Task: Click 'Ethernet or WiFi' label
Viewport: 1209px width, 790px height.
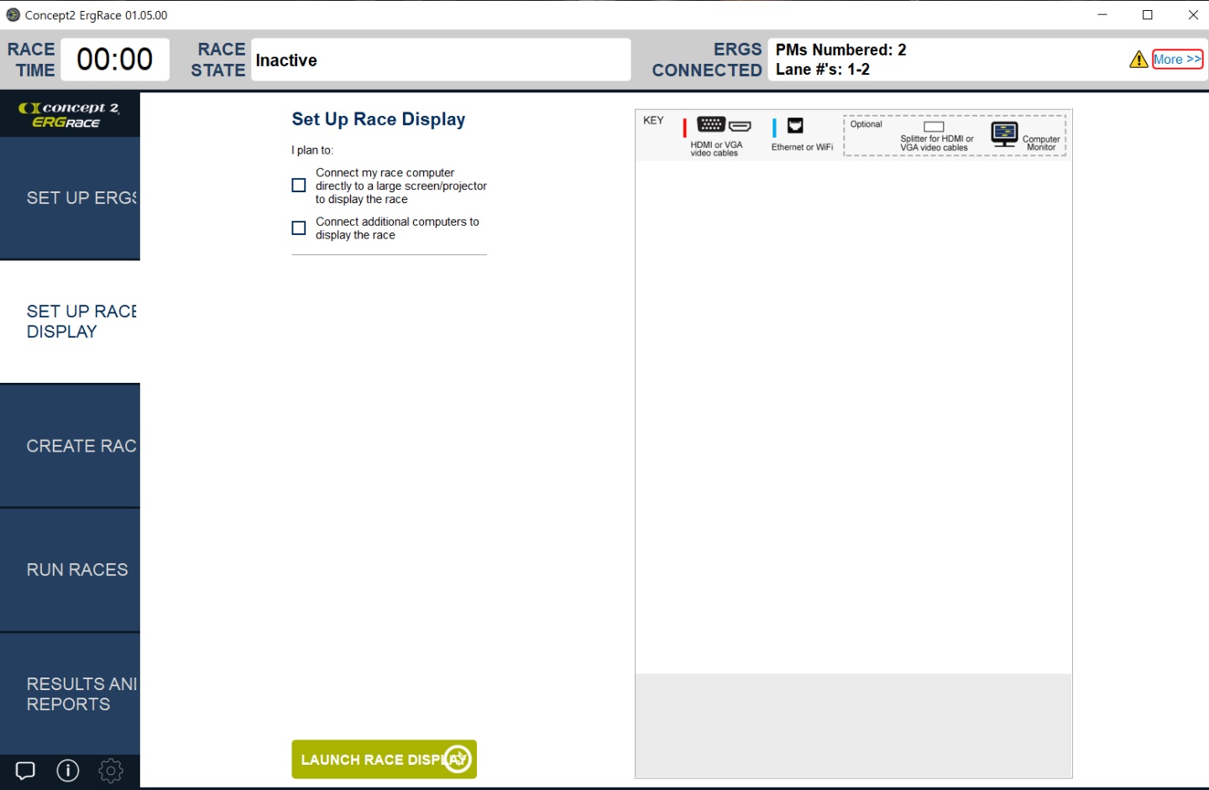Action: point(802,147)
